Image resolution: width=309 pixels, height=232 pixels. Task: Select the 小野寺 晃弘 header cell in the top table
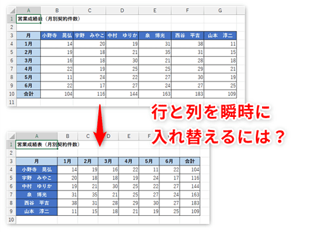57,35
